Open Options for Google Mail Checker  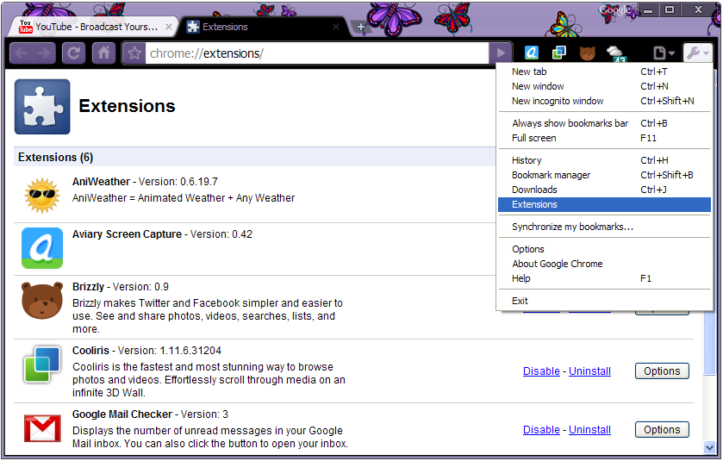tap(662, 430)
